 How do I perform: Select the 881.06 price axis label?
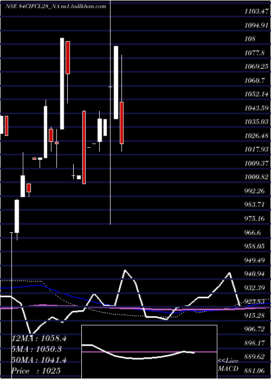pos(255,370)
